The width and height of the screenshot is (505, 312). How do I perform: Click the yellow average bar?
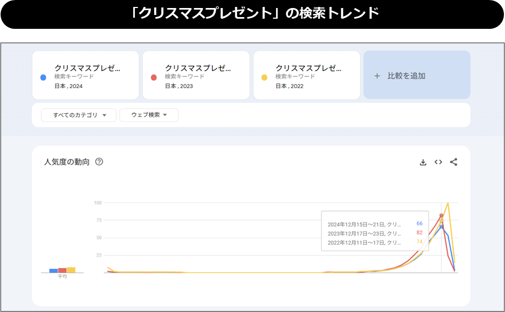pyautogui.click(x=71, y=270)
